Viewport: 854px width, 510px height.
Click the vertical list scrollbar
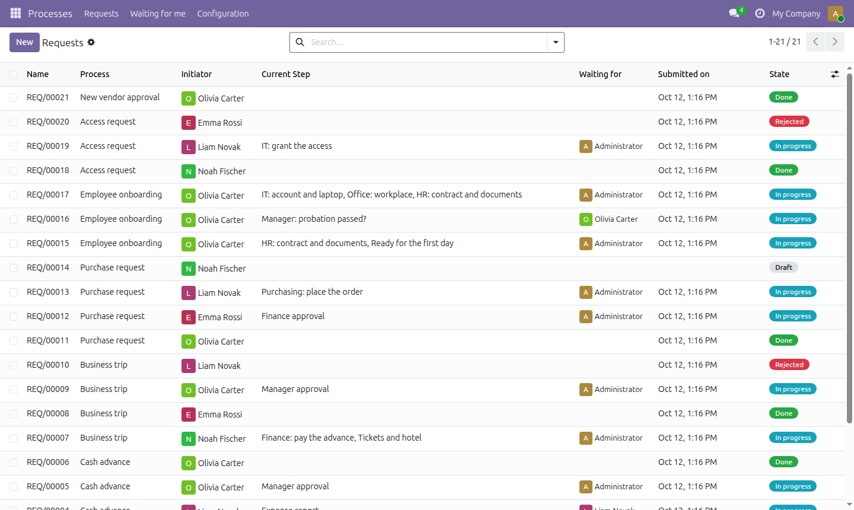click(x=849, y=249)
